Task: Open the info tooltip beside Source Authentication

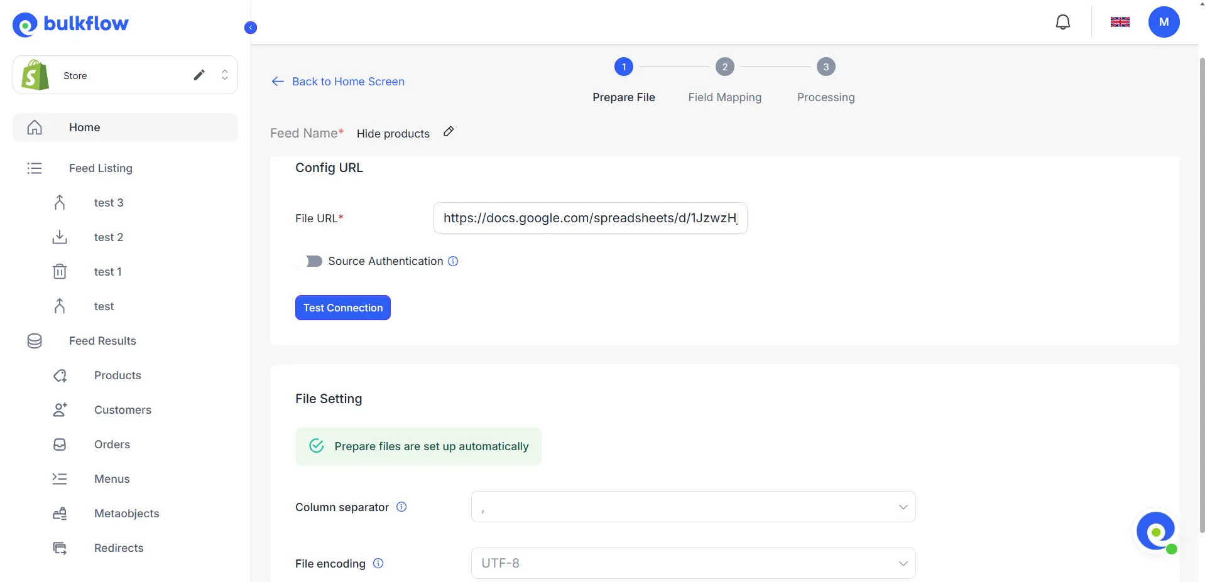Action: tap(453, 261)
